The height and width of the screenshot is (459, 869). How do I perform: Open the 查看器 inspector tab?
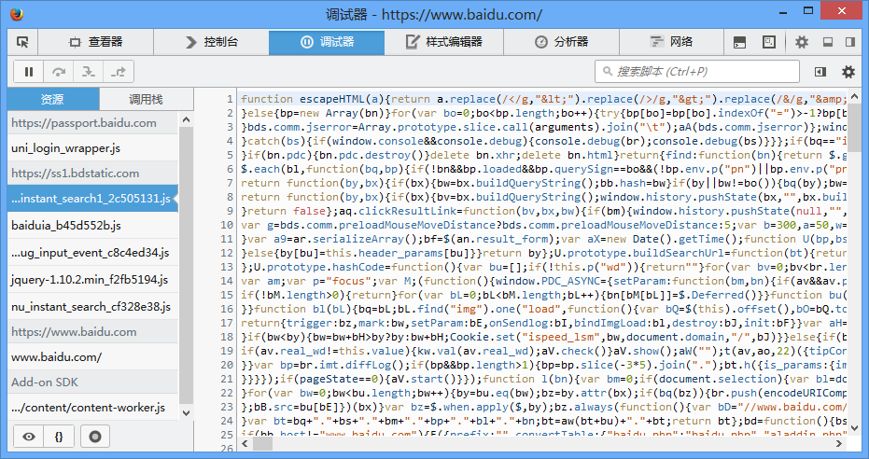pyautogui.click(x=95, y=42)
